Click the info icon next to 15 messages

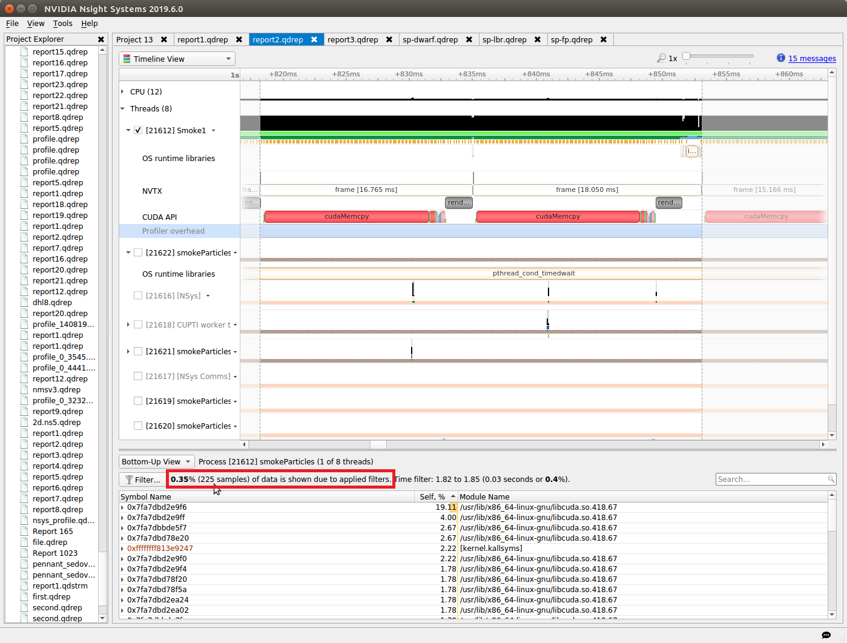click(x=780, y=58)
